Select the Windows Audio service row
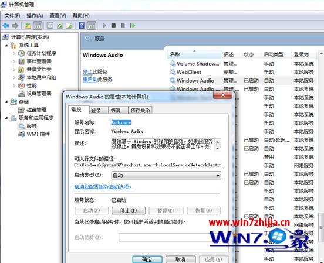The width and height of the screenshot is (324, 263). pos(242,81)
